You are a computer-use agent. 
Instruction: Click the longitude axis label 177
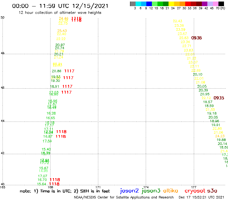click(x=194, y=187)
